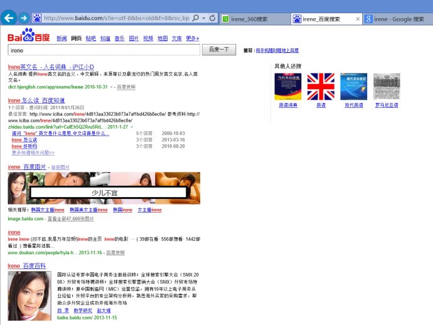Open the irene douban result title
This screenshot has width=433, height=325.
point(14,232)
